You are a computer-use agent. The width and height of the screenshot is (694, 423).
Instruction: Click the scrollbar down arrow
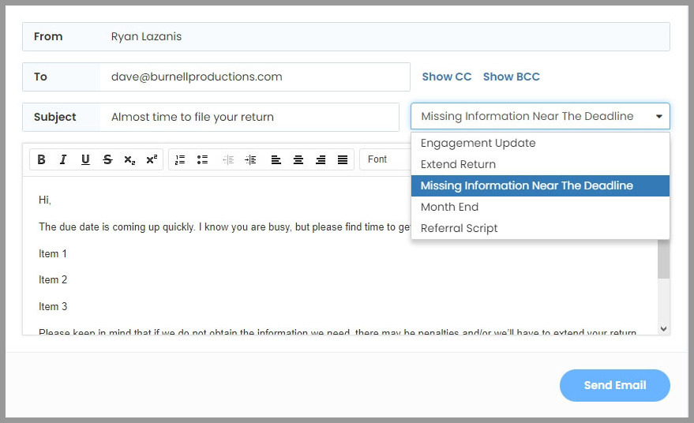click(x=663, y=329)
